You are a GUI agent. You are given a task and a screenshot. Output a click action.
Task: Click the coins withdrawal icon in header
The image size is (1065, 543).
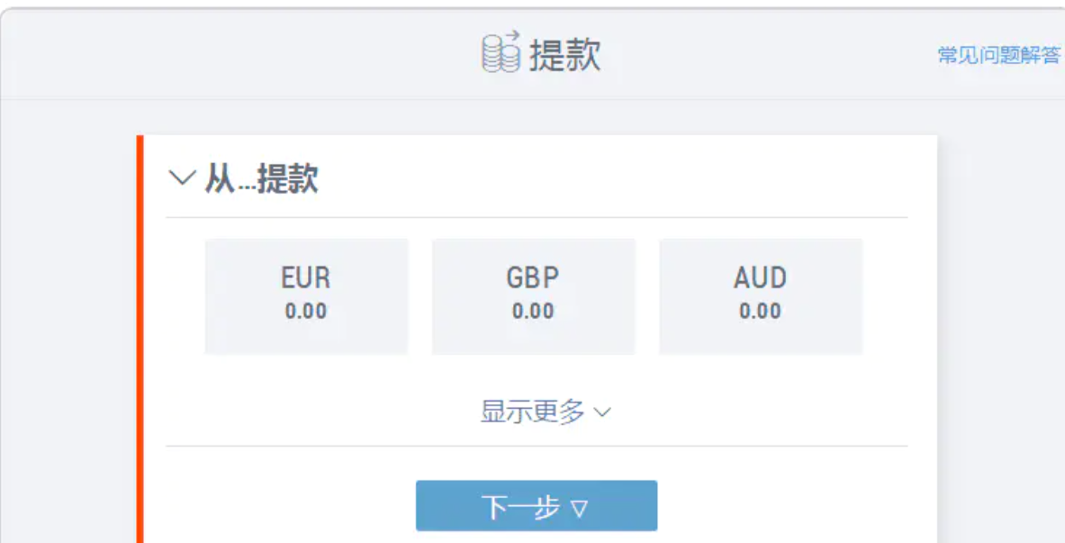501,52
